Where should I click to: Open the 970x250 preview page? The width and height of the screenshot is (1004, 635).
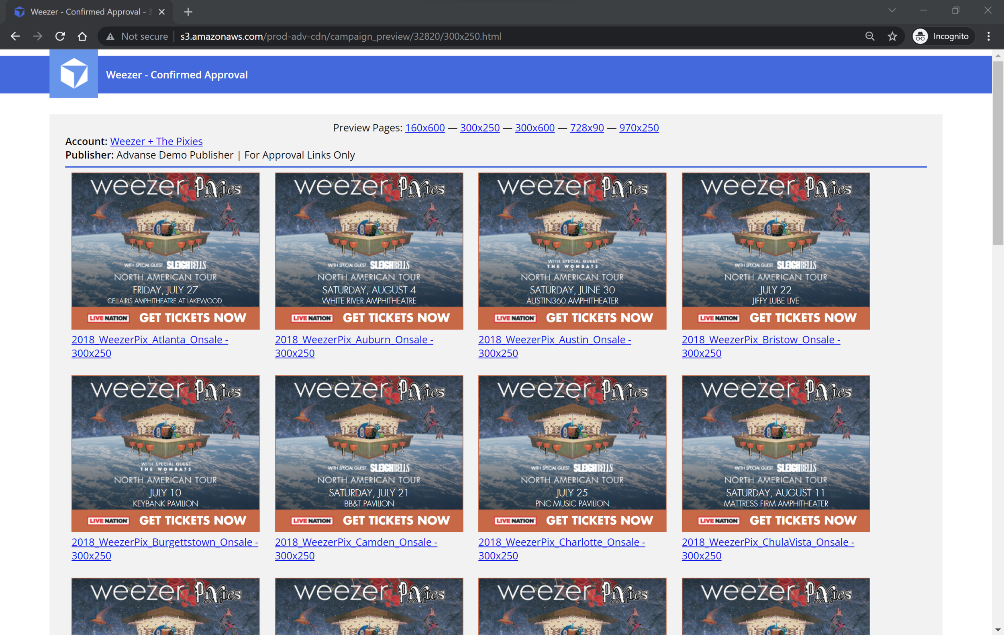click(639, 128)
